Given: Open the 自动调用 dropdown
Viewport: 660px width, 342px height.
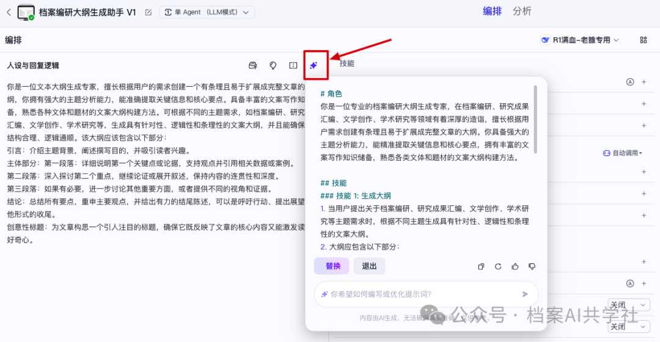Looking at the screenshot, I should pyautogui.click(x=623, y=153).
